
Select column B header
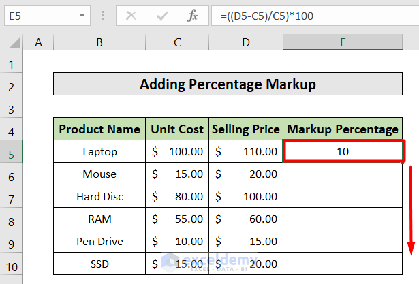(x=99, y=43)
